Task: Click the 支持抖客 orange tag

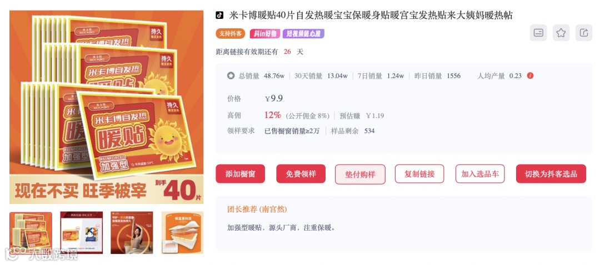Action: (231, 34)
